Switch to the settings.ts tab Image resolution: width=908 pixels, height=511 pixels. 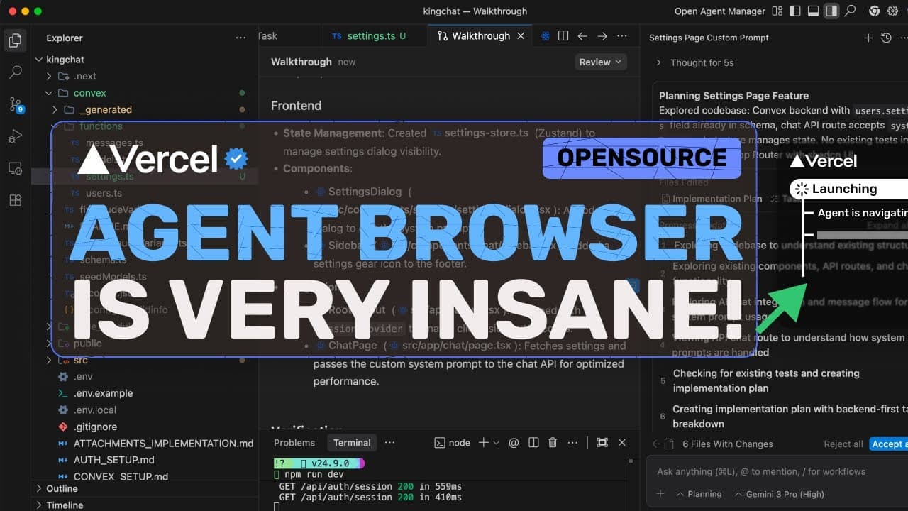coord(370,36)
